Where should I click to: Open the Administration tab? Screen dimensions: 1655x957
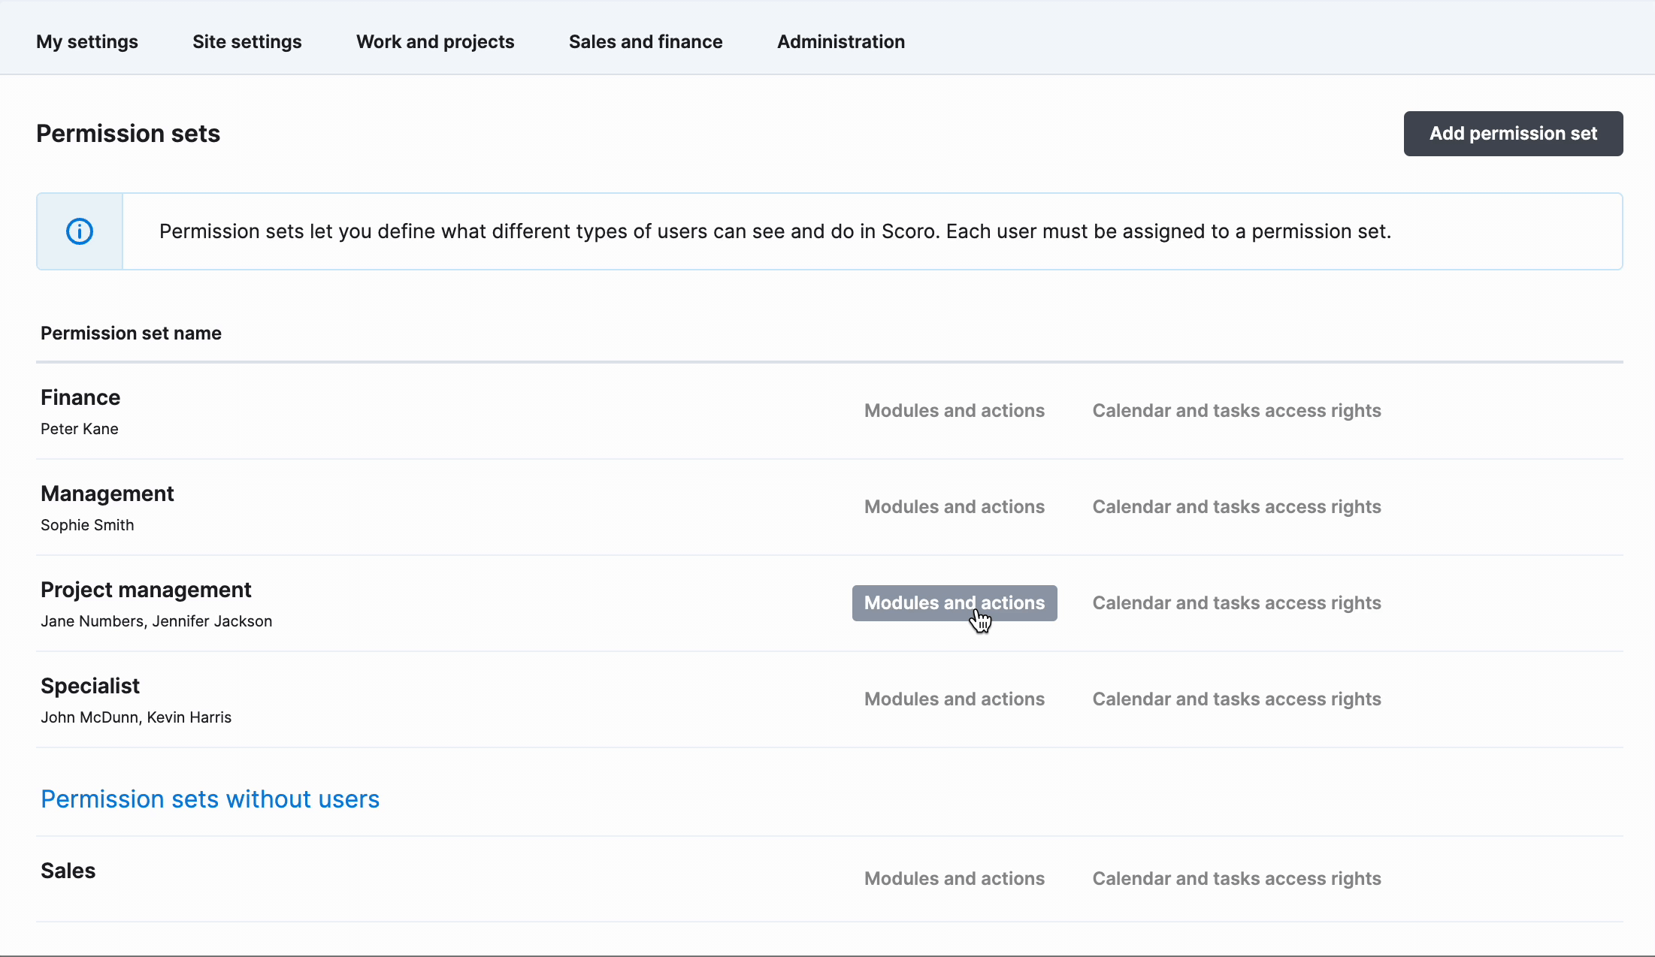tap(841, 41)
